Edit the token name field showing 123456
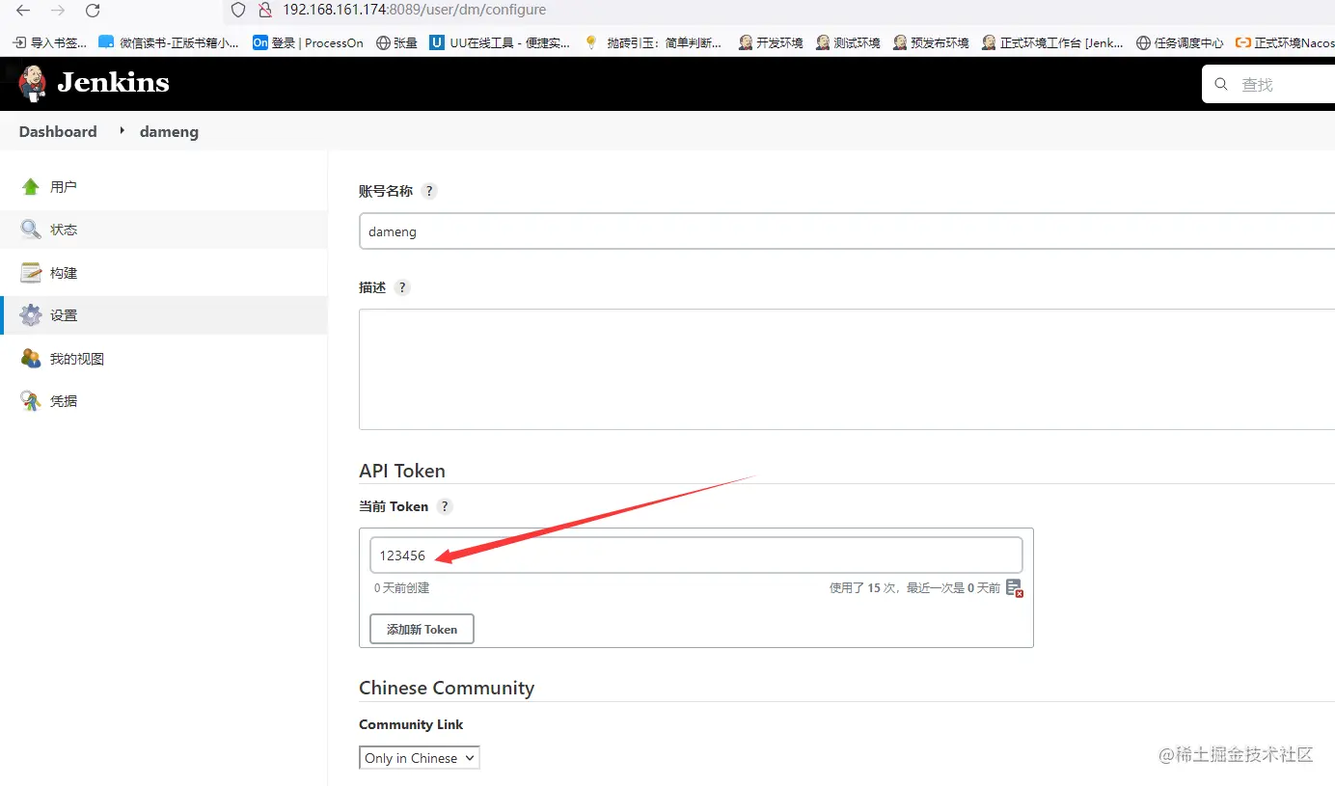Viewport: 1335px width, 786px height. [696, 556]
